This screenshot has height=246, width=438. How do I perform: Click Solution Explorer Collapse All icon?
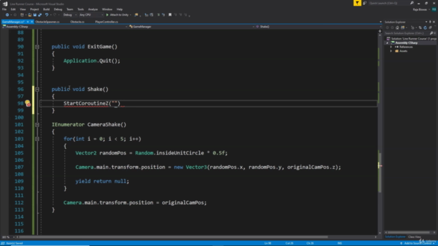pos(430,27)
